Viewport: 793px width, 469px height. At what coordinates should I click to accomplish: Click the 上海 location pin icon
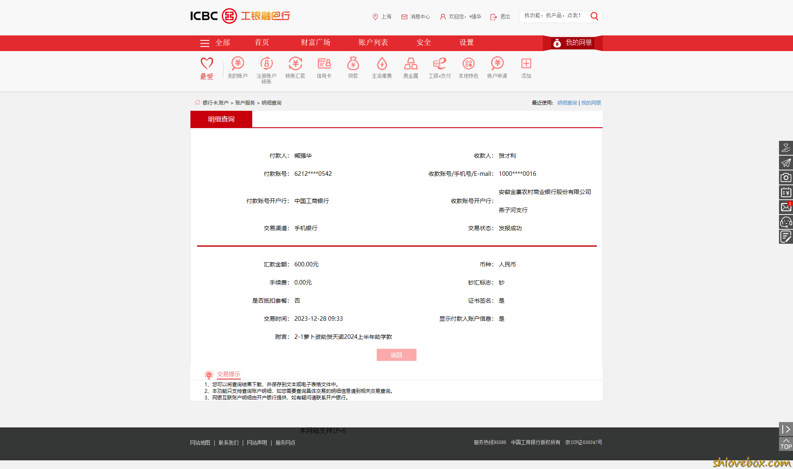375,17
